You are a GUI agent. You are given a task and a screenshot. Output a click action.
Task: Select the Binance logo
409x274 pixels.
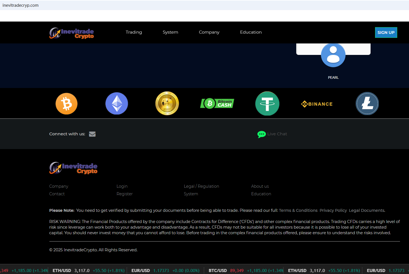click(317, 104)
